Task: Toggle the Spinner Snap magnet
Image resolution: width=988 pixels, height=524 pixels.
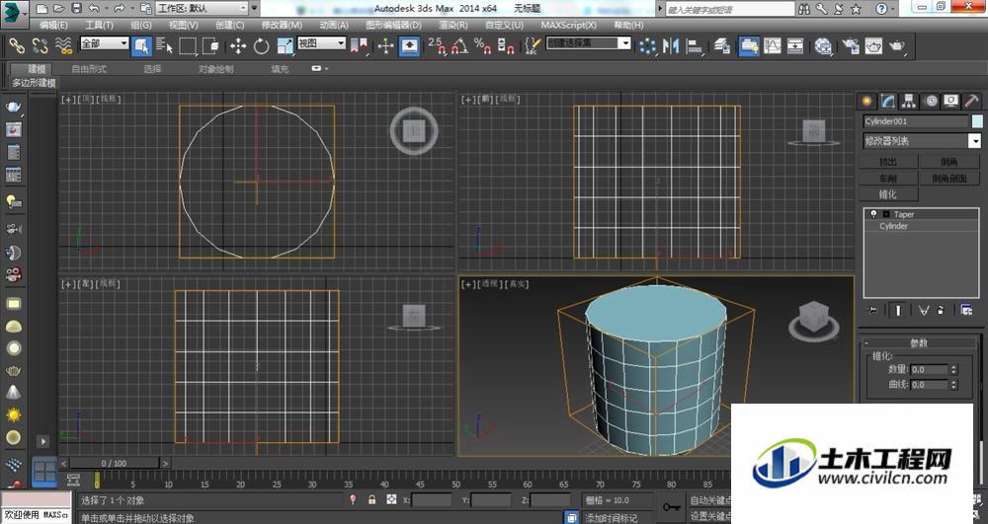Action: (506, 46)
